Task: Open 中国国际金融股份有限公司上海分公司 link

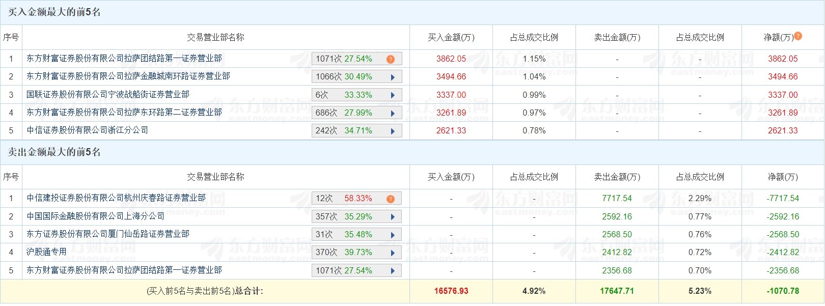Action: [x=96, y=216]
